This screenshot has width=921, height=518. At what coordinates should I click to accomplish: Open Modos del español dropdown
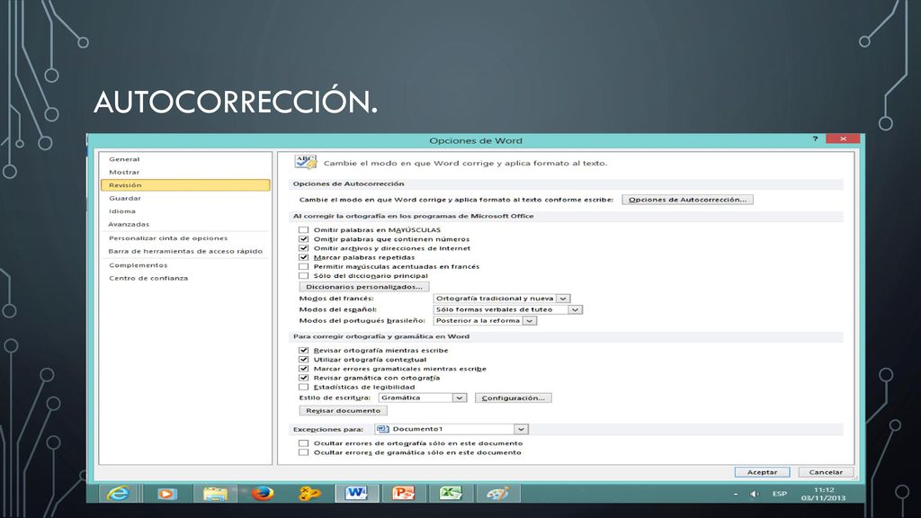pos(575,309)
